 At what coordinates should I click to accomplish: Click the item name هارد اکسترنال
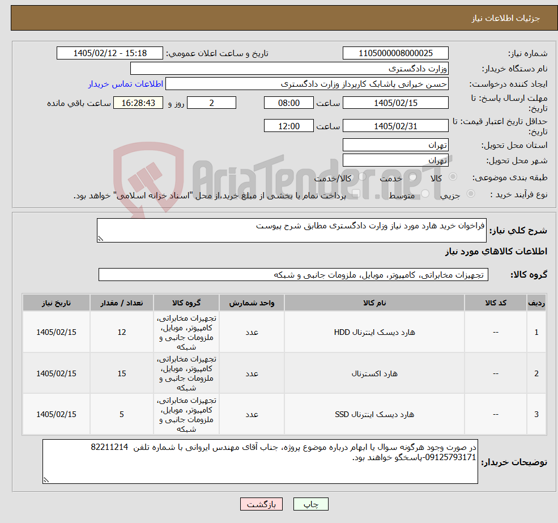[374, 373]
